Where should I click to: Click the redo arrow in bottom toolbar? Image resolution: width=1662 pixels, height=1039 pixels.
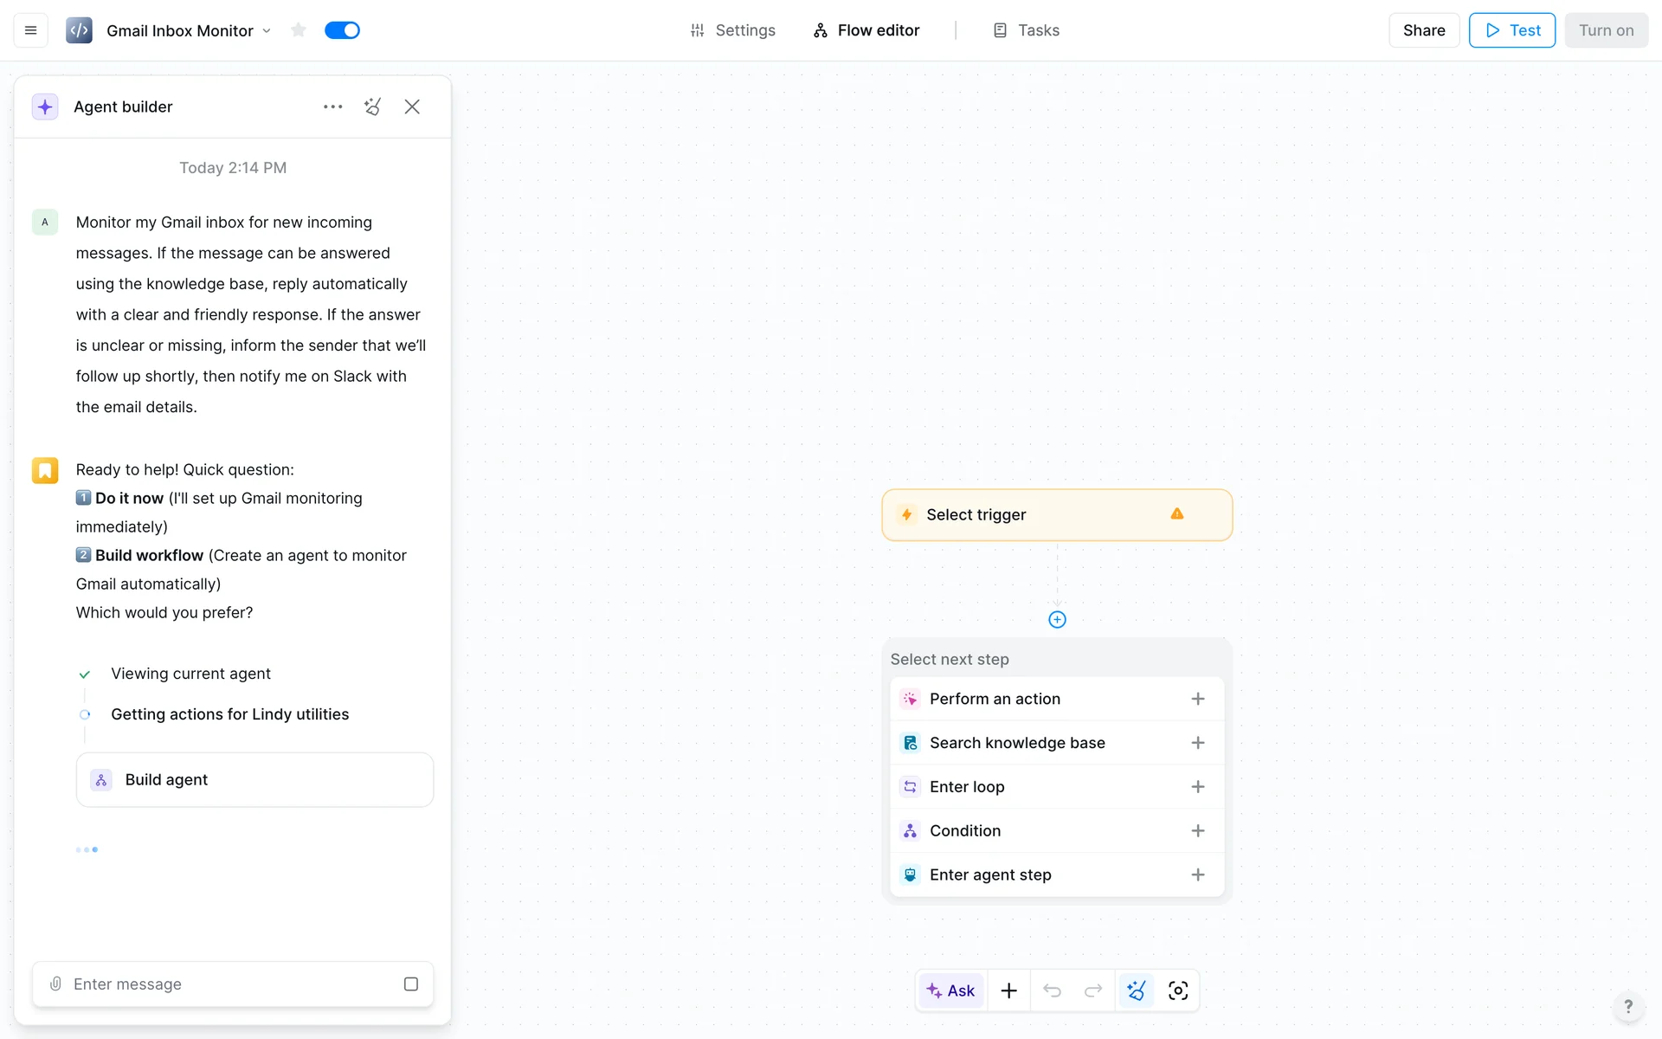pos(1093,991)
